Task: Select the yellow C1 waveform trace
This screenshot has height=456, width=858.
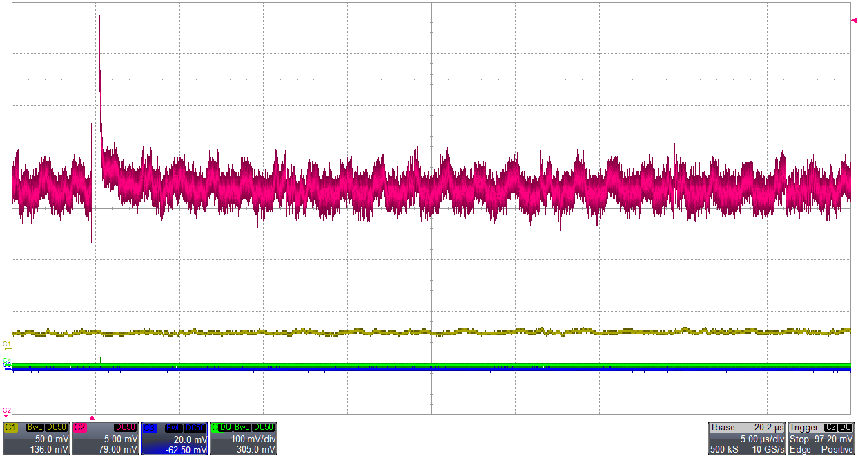Action: (431, 332)
